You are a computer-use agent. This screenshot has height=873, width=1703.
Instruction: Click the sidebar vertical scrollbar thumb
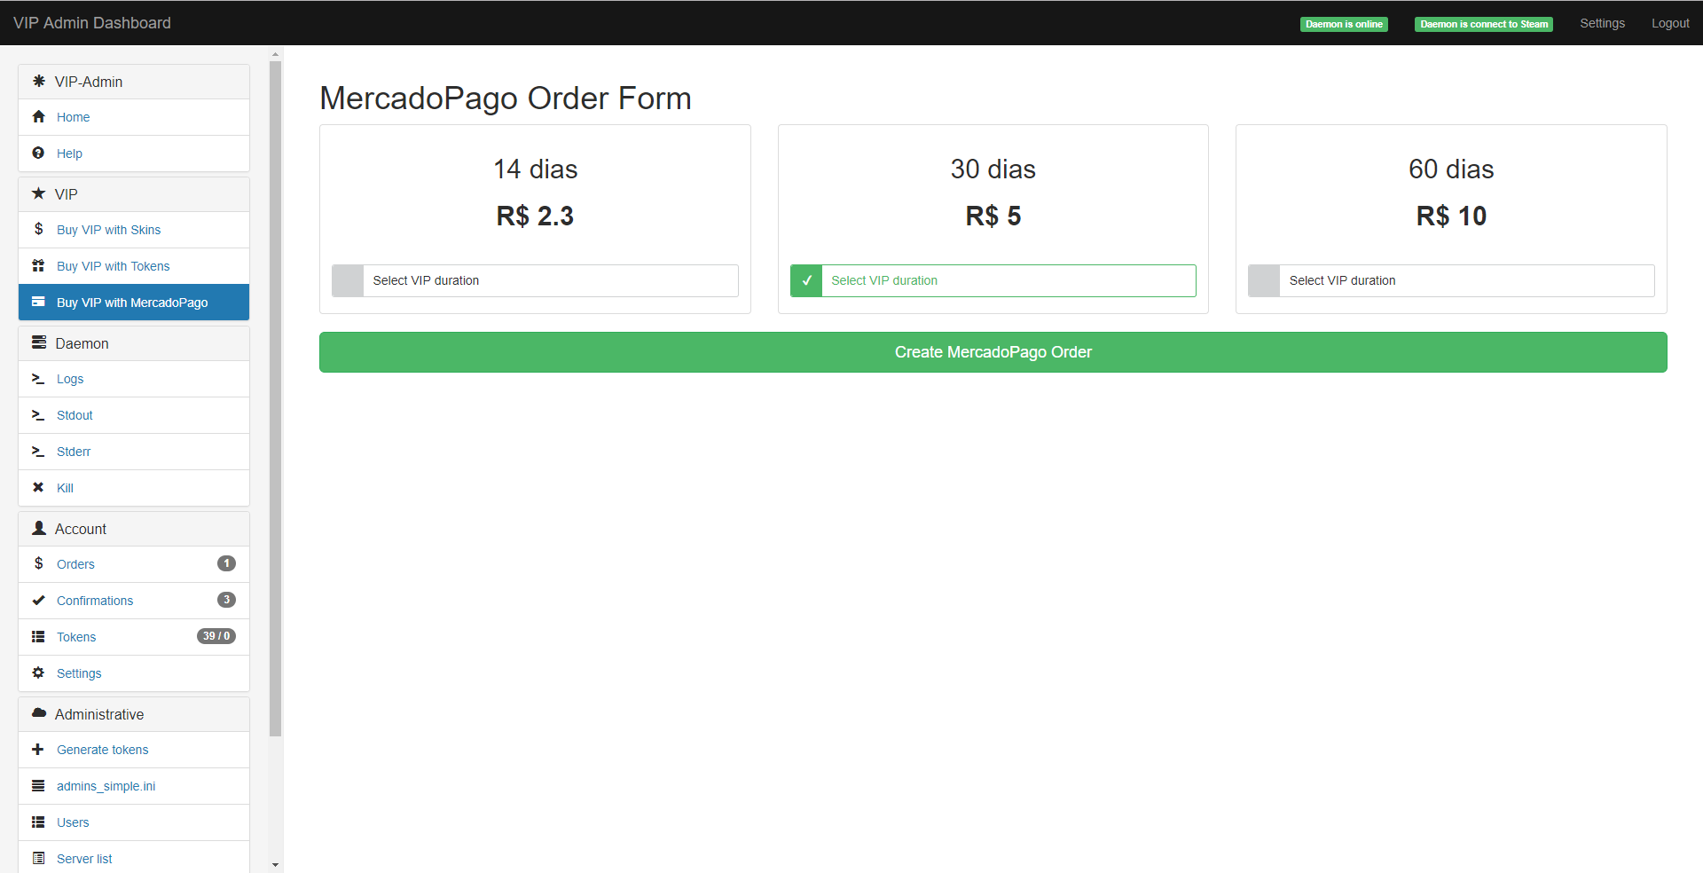click(x=276, y=398)
